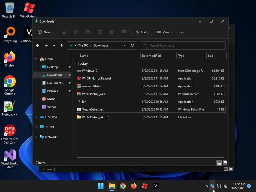
Task: Refresh the Downloads folder view
Action: click(x=132, y=45)
